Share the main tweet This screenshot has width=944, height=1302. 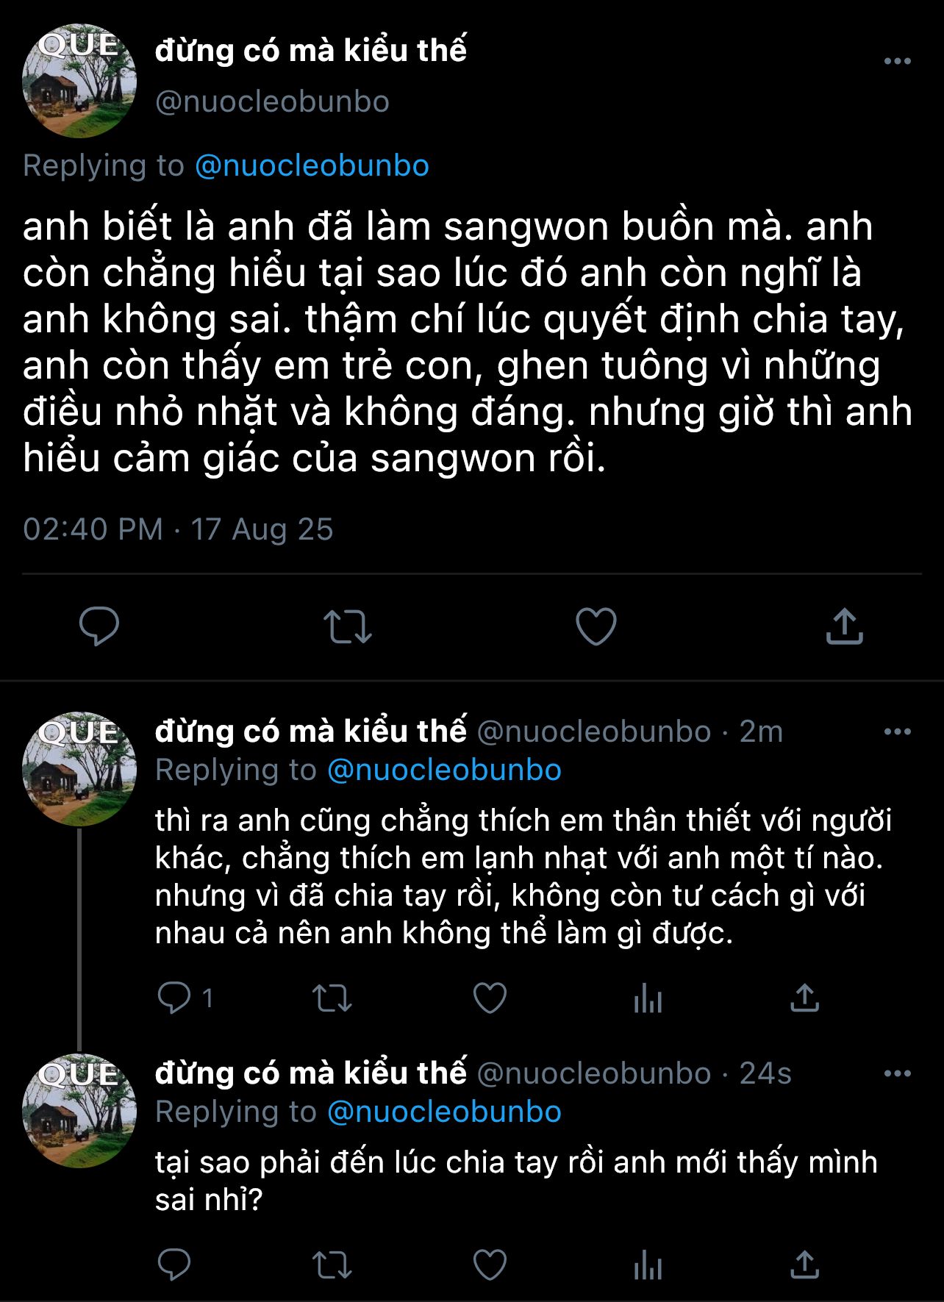pos(844,627)
